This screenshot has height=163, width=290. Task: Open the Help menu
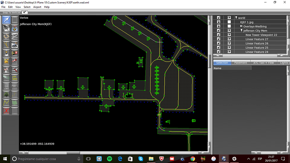pyautogui.click(x=47, y=7)
